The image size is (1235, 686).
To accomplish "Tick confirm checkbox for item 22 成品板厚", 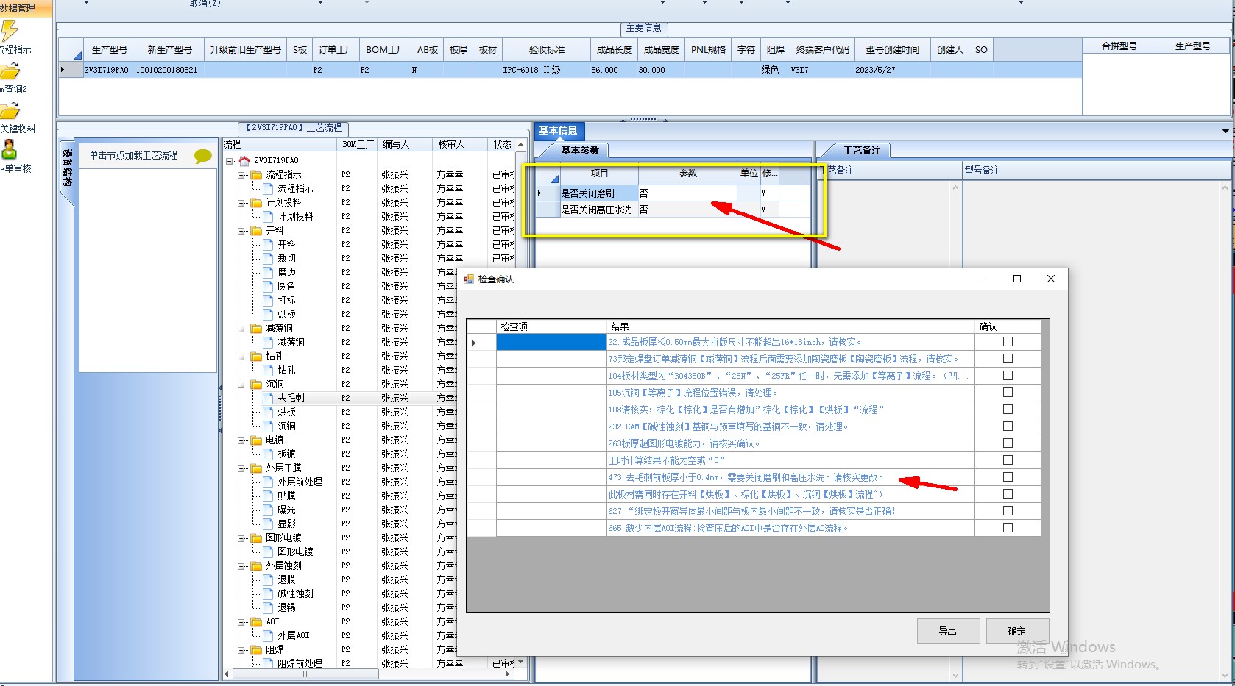I will 1008,342.
